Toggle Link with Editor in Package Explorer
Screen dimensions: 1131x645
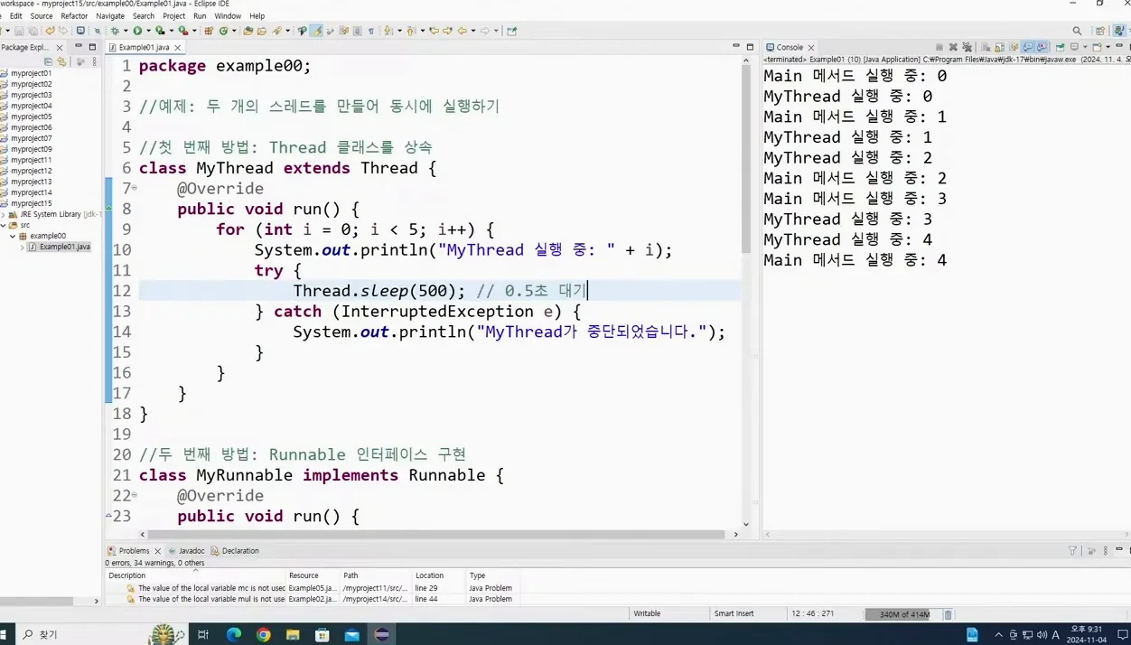click(x=61, y=61)
